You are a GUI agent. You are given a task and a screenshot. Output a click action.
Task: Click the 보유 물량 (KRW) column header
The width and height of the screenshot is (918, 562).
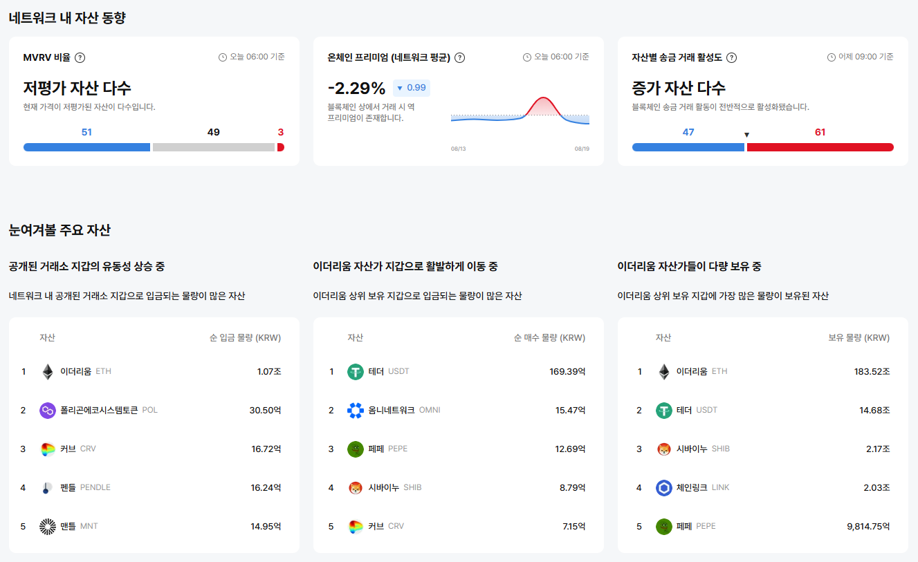[x=859, y=338]
